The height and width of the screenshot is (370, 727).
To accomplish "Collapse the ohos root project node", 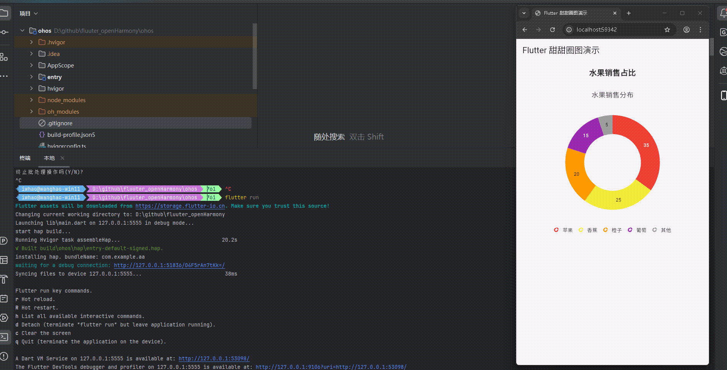I will click(x=22, y=30).
